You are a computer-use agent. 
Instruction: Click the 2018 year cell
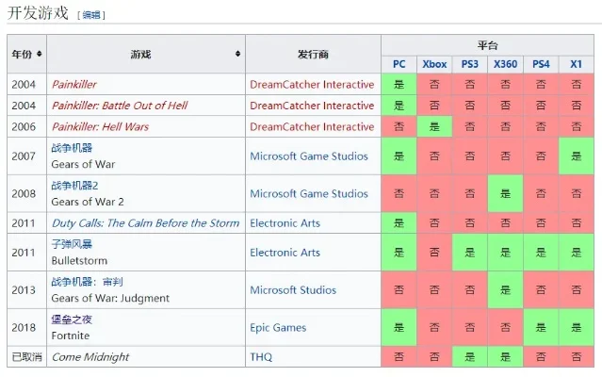tap(24, 328)
